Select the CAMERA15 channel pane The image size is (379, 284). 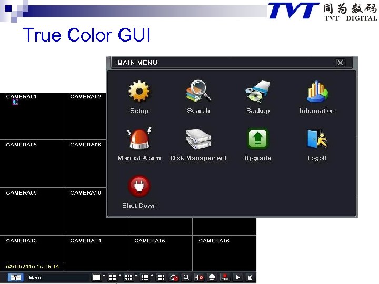coord(160,253)
